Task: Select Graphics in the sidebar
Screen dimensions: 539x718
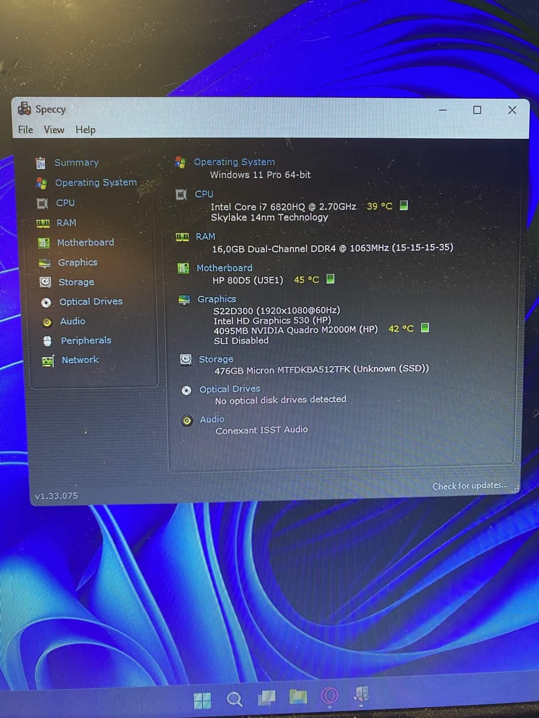Action: [78, 262]
